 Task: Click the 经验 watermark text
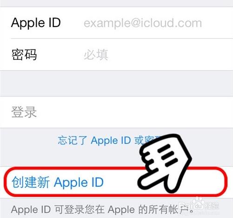(212, 205)
